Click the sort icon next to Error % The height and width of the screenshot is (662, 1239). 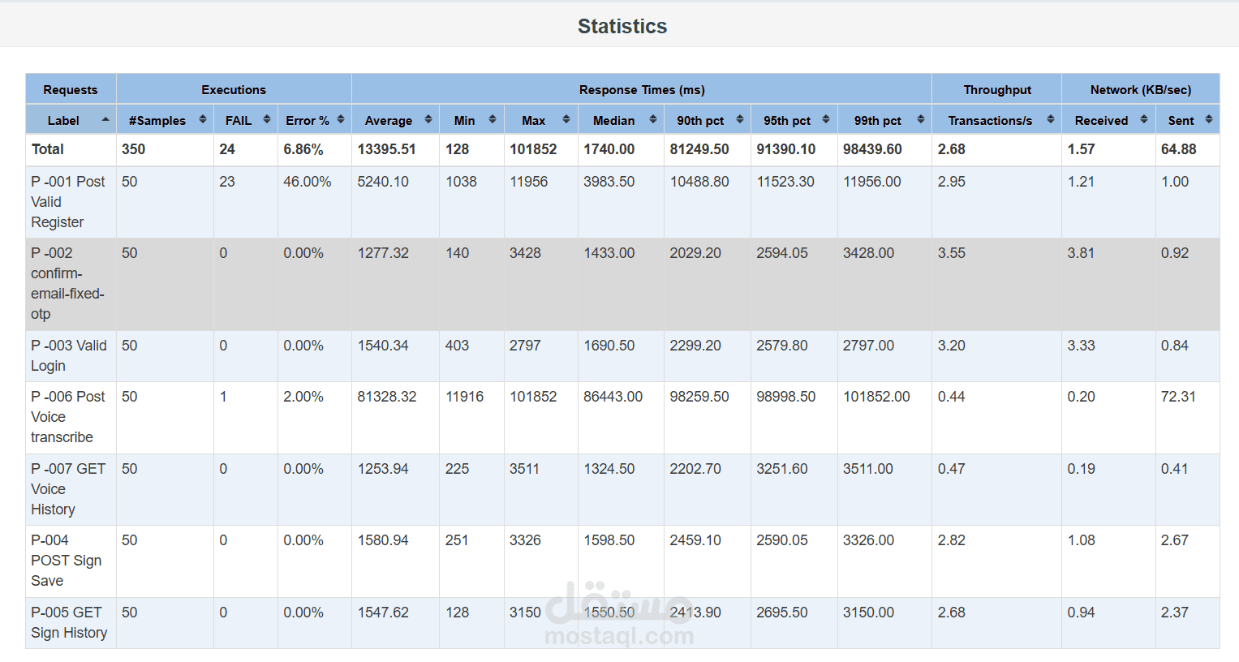pyautogui.click(x=341, y=119)
